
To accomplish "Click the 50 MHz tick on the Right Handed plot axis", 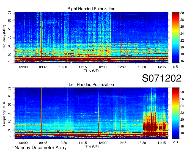I will click(10, 29).
